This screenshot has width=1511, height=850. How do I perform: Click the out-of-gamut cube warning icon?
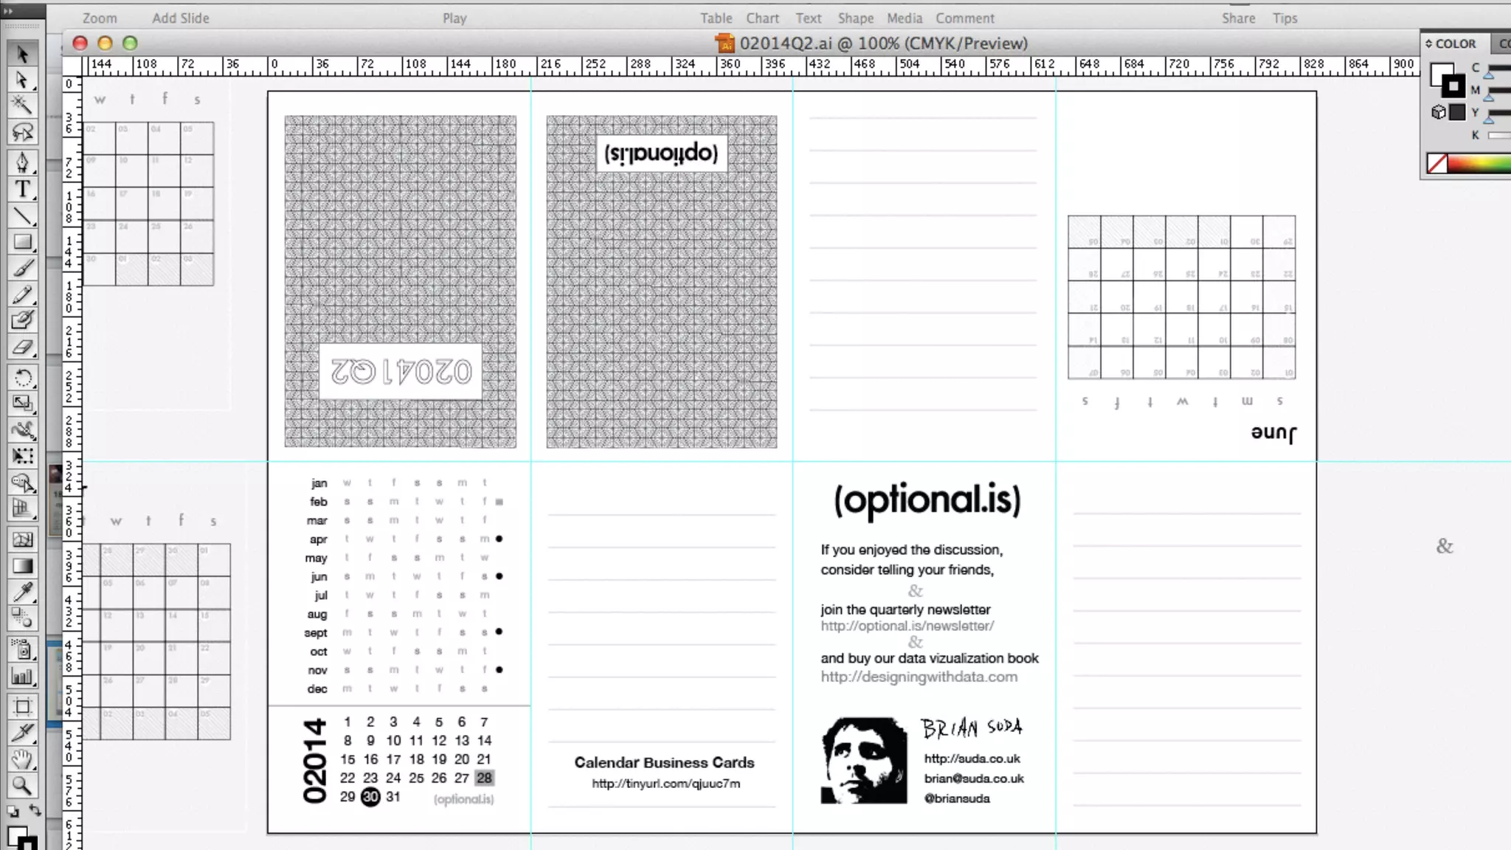coord(1438,112)
